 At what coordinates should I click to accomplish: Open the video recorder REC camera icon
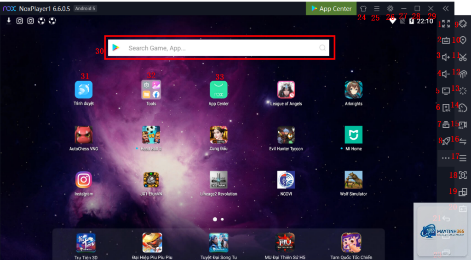coord(463,124)
